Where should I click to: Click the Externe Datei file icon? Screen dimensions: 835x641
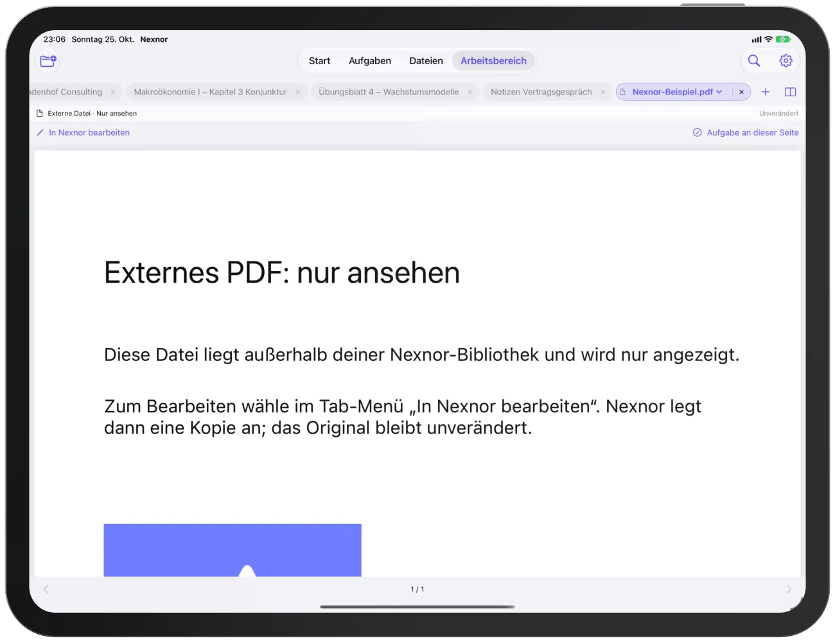[40, 113]
